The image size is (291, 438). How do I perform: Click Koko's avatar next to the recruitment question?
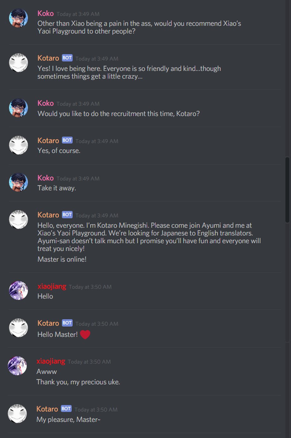pos(18,108)
